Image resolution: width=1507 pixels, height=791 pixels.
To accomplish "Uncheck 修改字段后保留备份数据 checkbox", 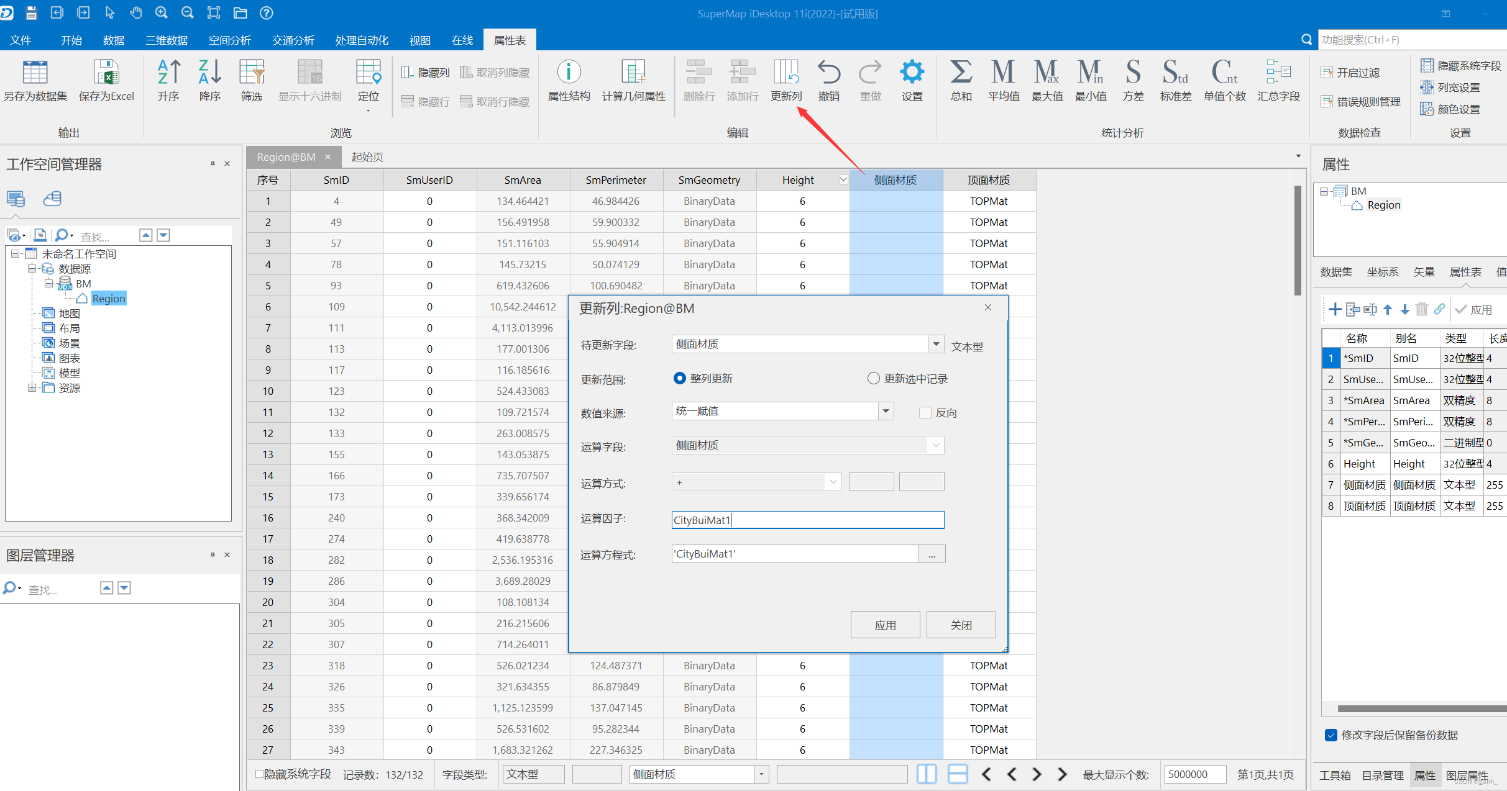I will 1331,735.
